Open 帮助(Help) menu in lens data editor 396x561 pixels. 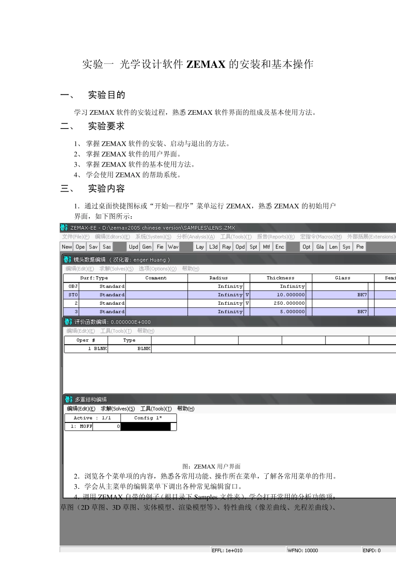[x=190, y=269]
